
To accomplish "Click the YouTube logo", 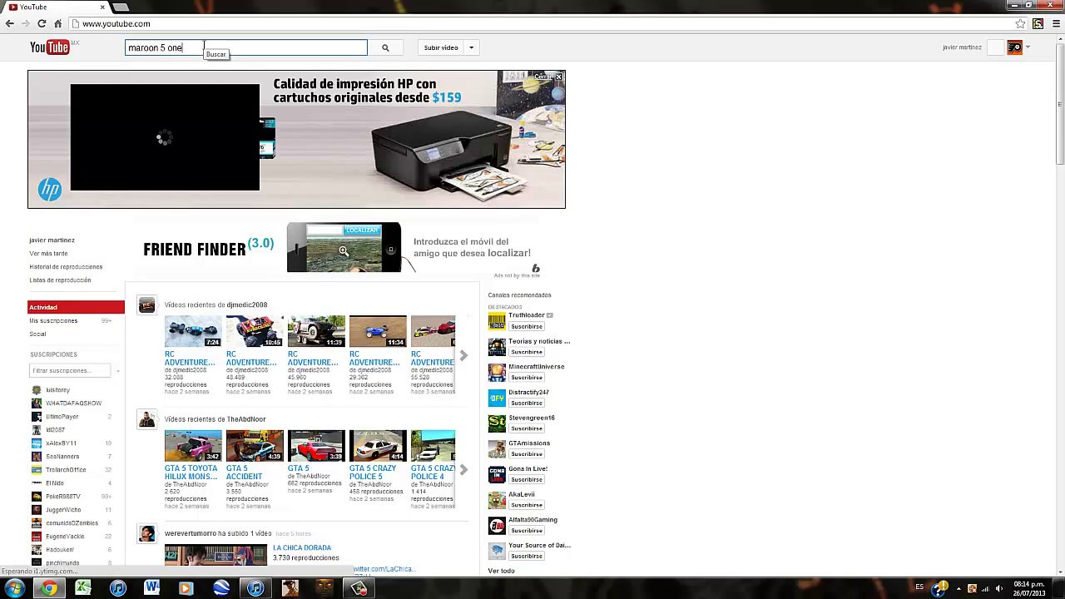I will (50, 47).
